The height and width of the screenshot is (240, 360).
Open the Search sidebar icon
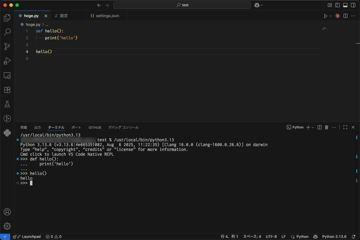tap(7, 32)
